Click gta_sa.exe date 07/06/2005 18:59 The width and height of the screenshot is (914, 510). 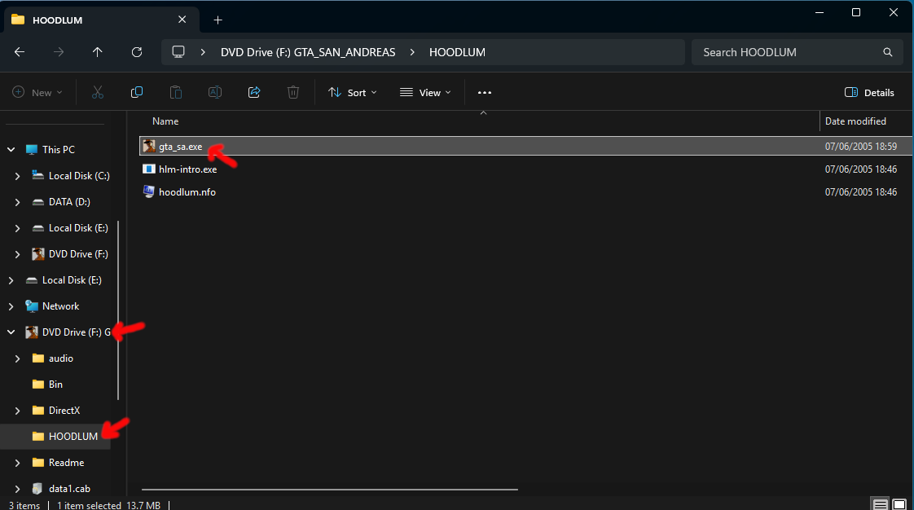(860, 147)
